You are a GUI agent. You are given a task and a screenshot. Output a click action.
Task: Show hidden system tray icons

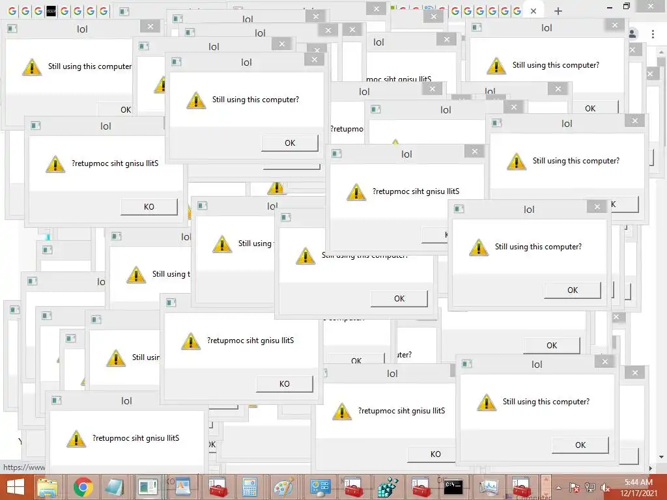pos(558,488)
